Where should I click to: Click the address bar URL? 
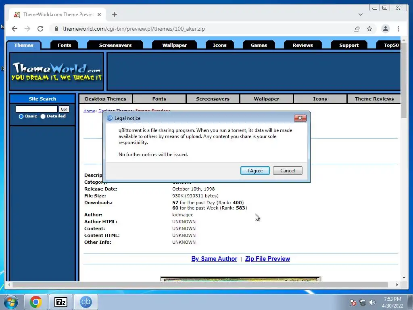(x=134, y=29)
